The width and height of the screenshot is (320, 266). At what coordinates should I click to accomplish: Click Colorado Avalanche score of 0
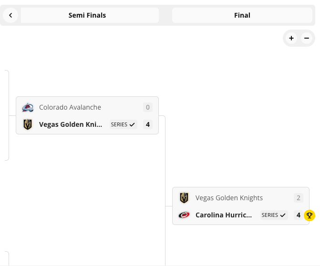pos(148,107)
